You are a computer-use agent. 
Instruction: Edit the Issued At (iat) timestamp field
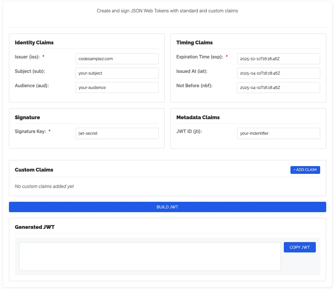[278, 73]
